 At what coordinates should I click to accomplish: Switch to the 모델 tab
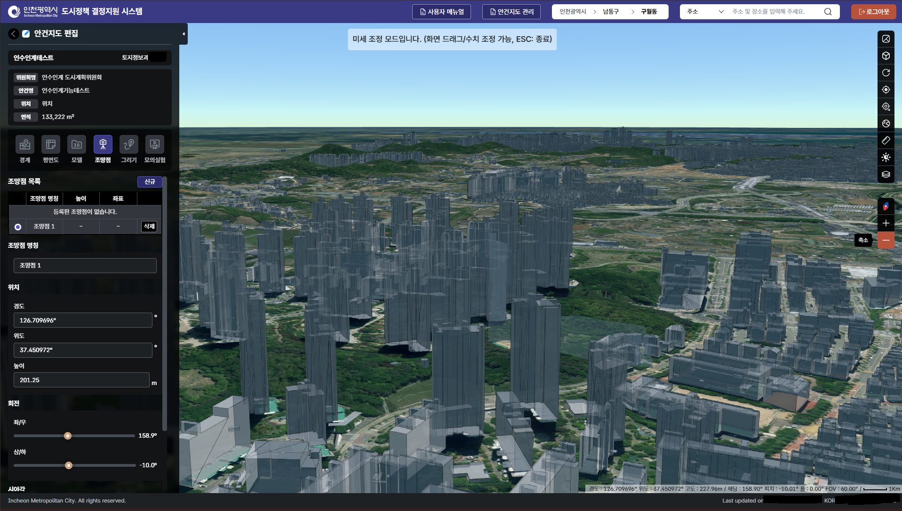pyautogui.click(x=77, y=149)
